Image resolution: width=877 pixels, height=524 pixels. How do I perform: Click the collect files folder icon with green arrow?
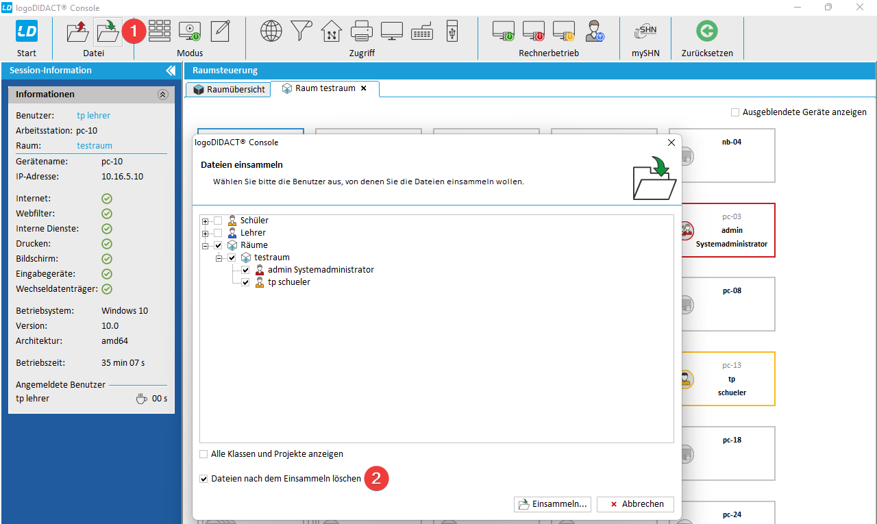click(x=108, y=32)
